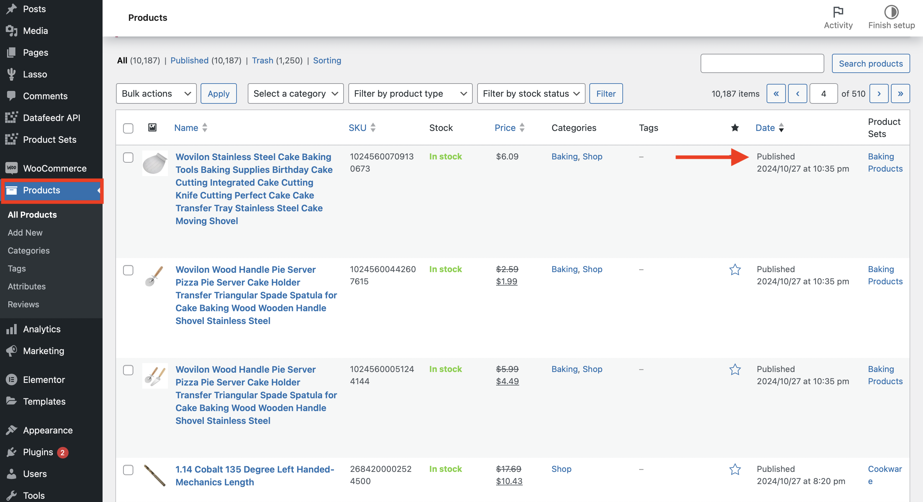
Task: Go to the next page of products
Action: 879,93
